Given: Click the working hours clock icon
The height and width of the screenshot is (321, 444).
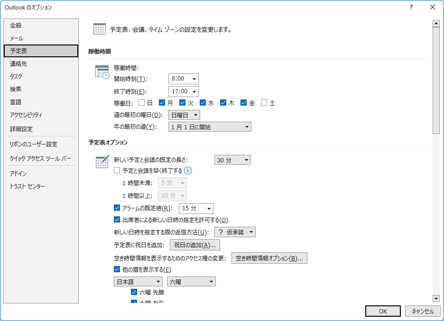Looking at the screenshot, I should 102,72.
